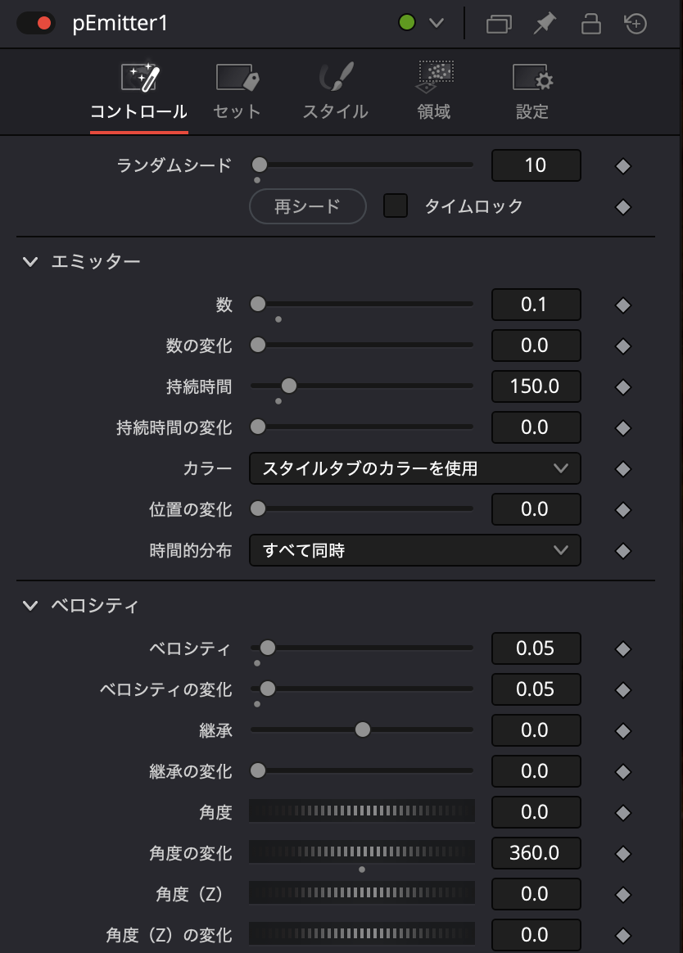Pin the pEmitter1 inspector
The height and width of the screenshot is (953, 683).
coord(544,23)
